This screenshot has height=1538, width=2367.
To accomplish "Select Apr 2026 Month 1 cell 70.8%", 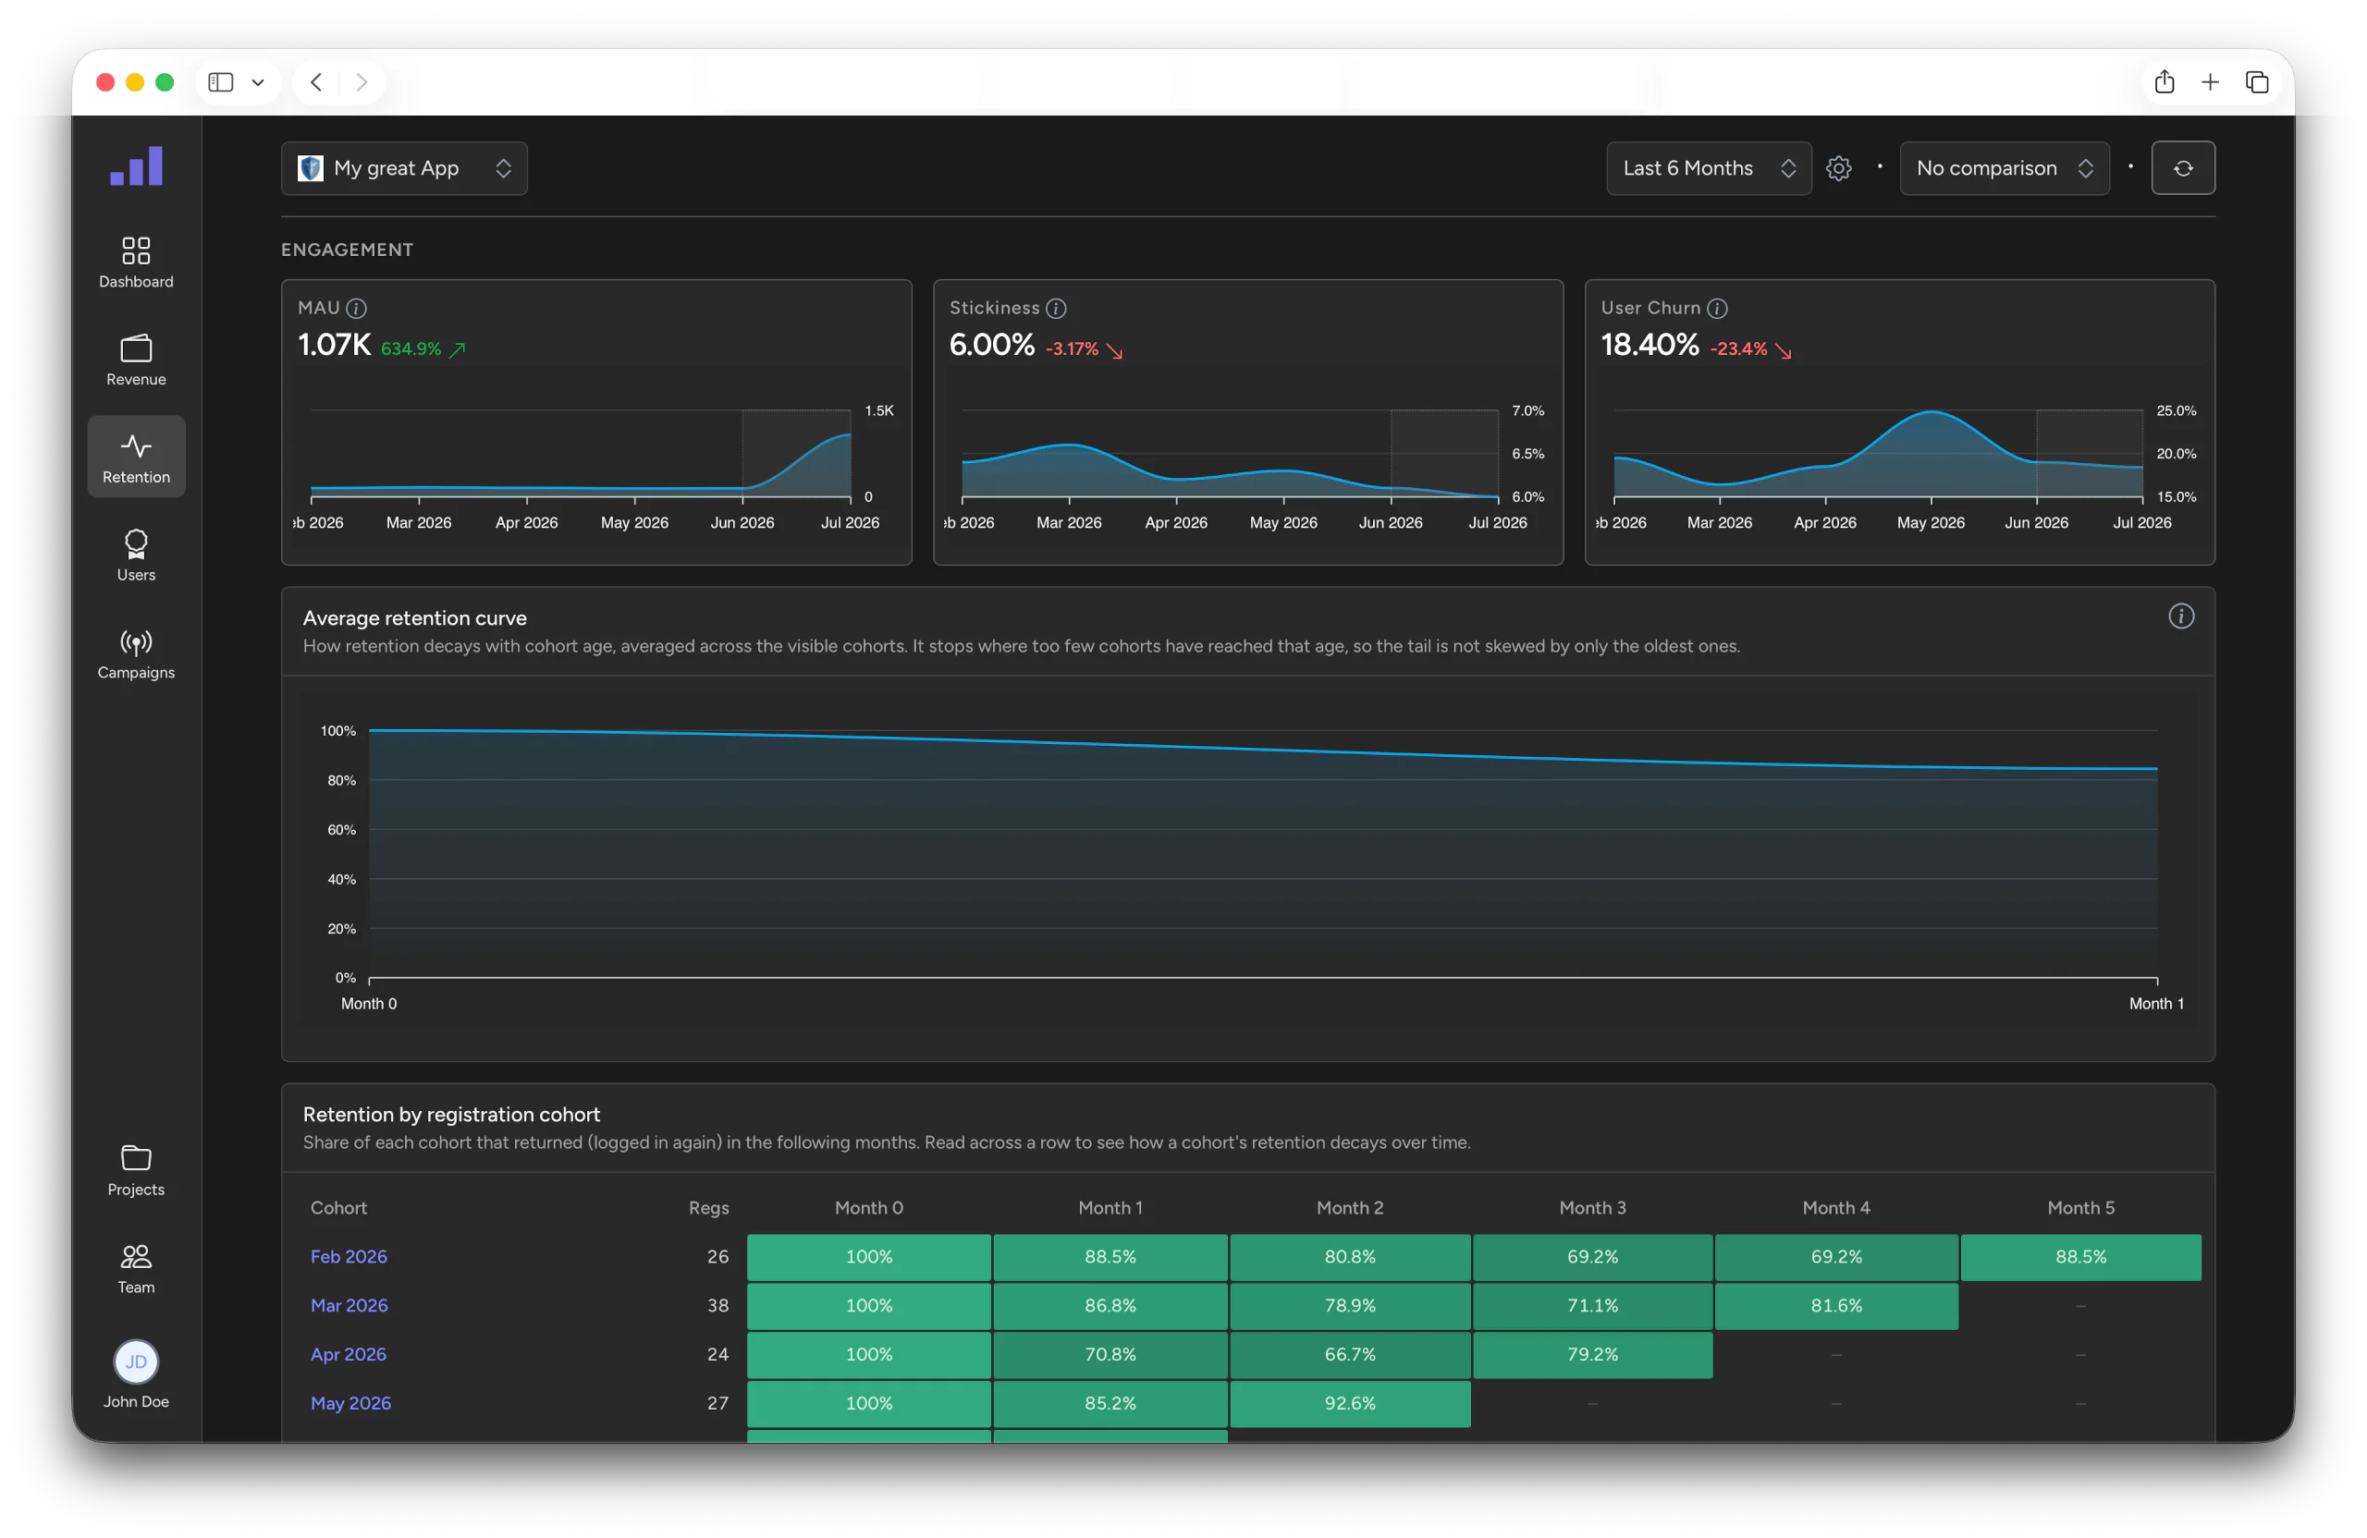I will pyautogui.click(x=1110, y=1354).
